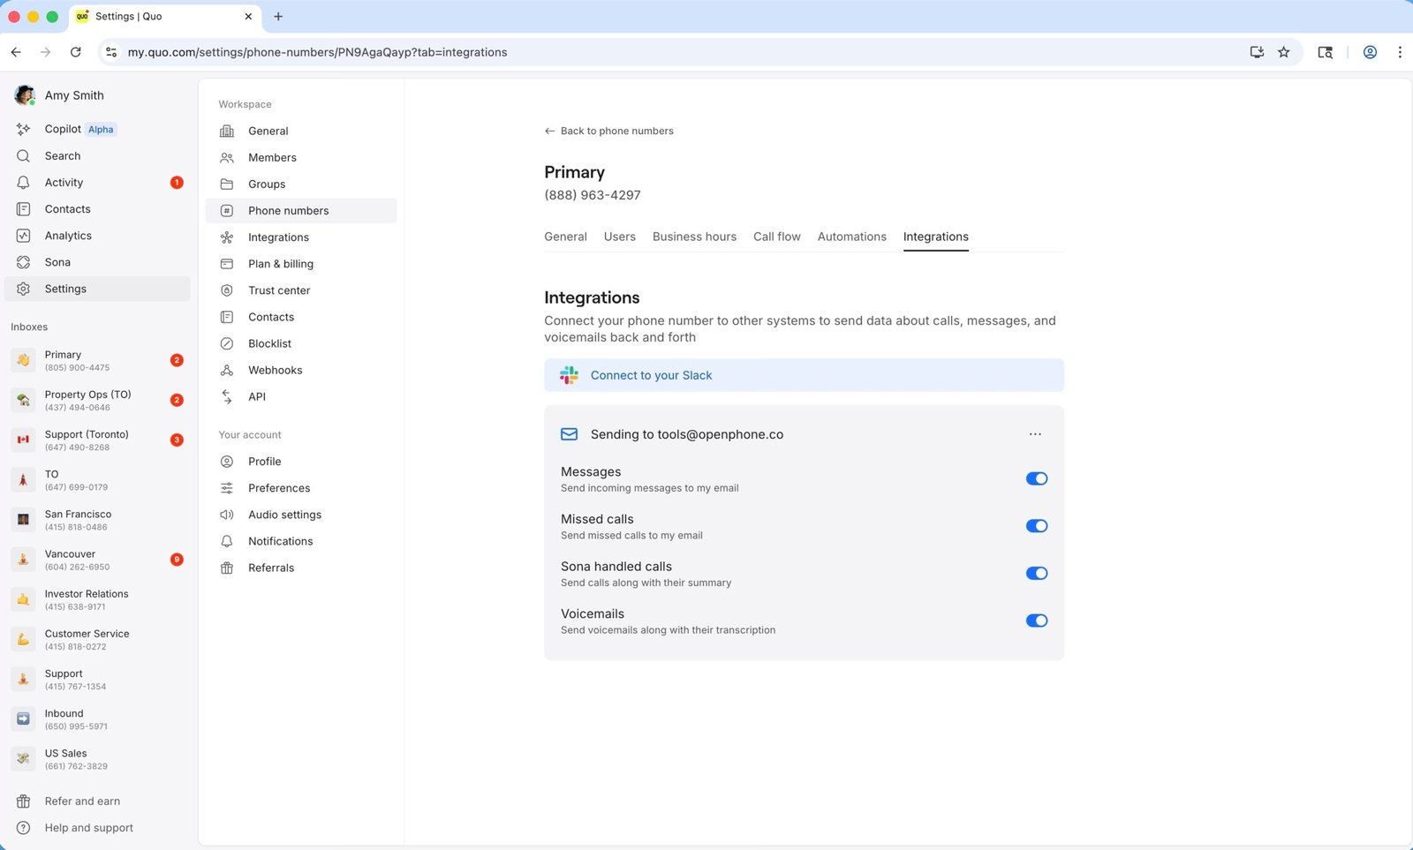Open Referrals gift icon
1413x850 pixels.
coord(227,568)
